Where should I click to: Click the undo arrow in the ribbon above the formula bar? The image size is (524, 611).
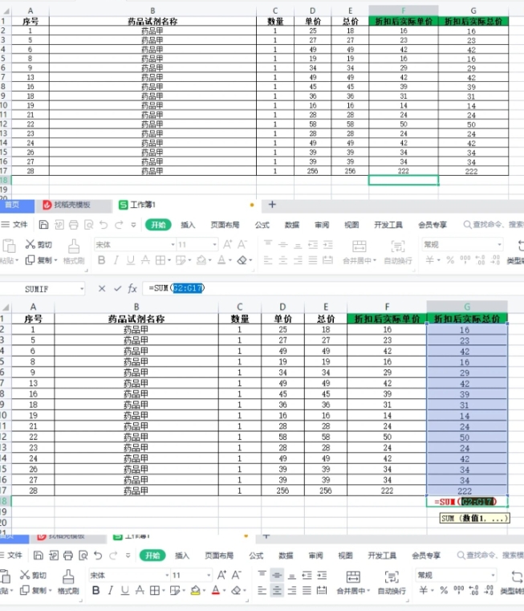[x=104, y=225]
